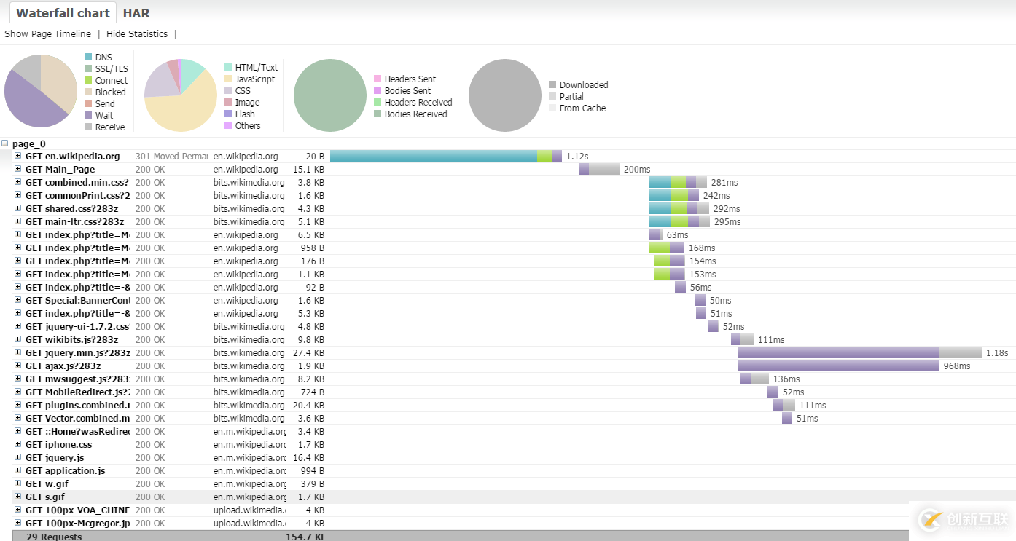Select the Waterfall chart tab
The width and height of the screenshot is (1016, 541).
63,13
